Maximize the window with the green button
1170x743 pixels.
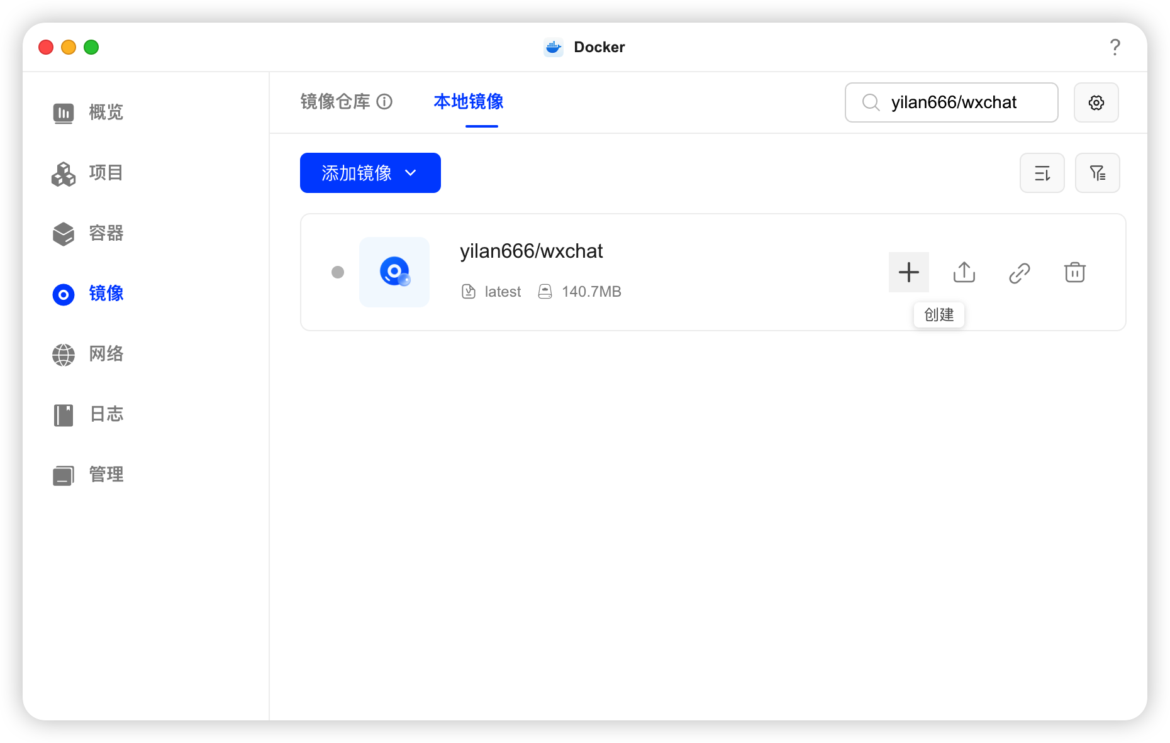[91, 47]
